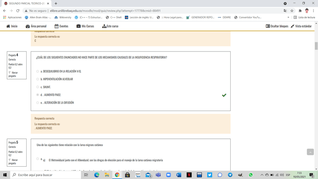The height and width of the screenshot is (179, 318).
Task: Go back using browser back arrow
Action: click(4, 11)
